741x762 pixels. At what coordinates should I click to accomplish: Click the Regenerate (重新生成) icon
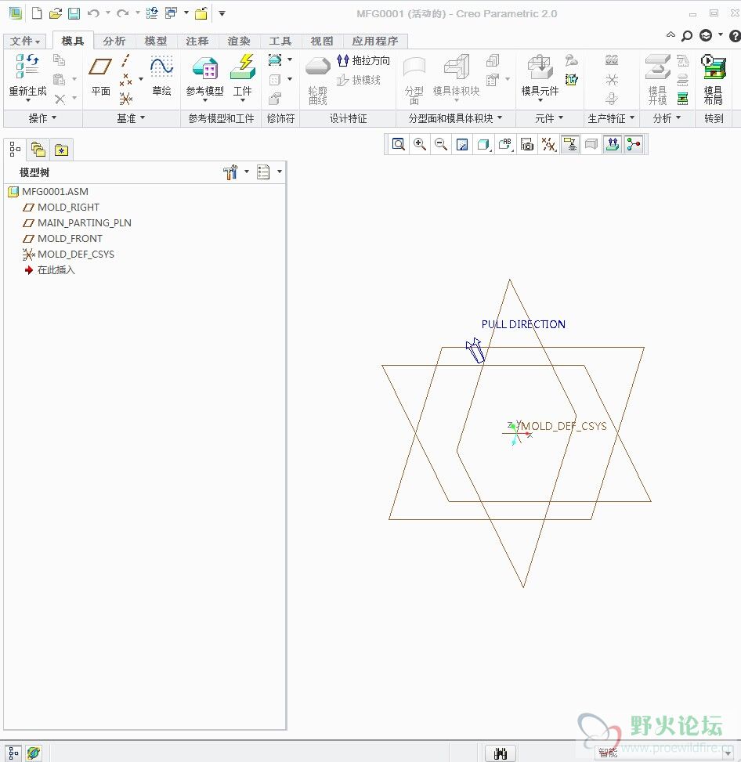tap(27, 66)
